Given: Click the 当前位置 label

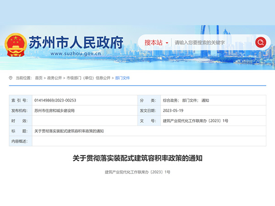Looking at the screenshot, I should coord(24,78).
